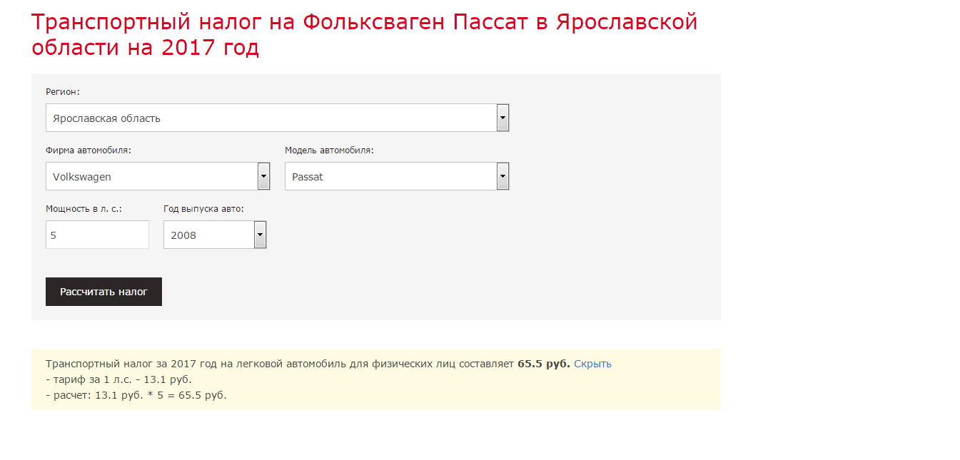Click the Регион: field label
This screenshot has width=960, height=460.
[x=63, y=92]
